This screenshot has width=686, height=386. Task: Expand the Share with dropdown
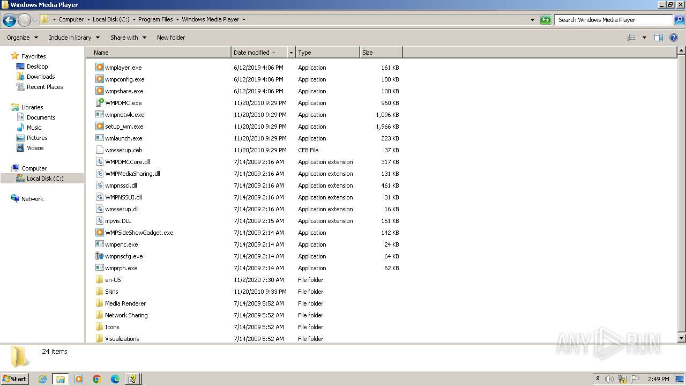point(128,38)
